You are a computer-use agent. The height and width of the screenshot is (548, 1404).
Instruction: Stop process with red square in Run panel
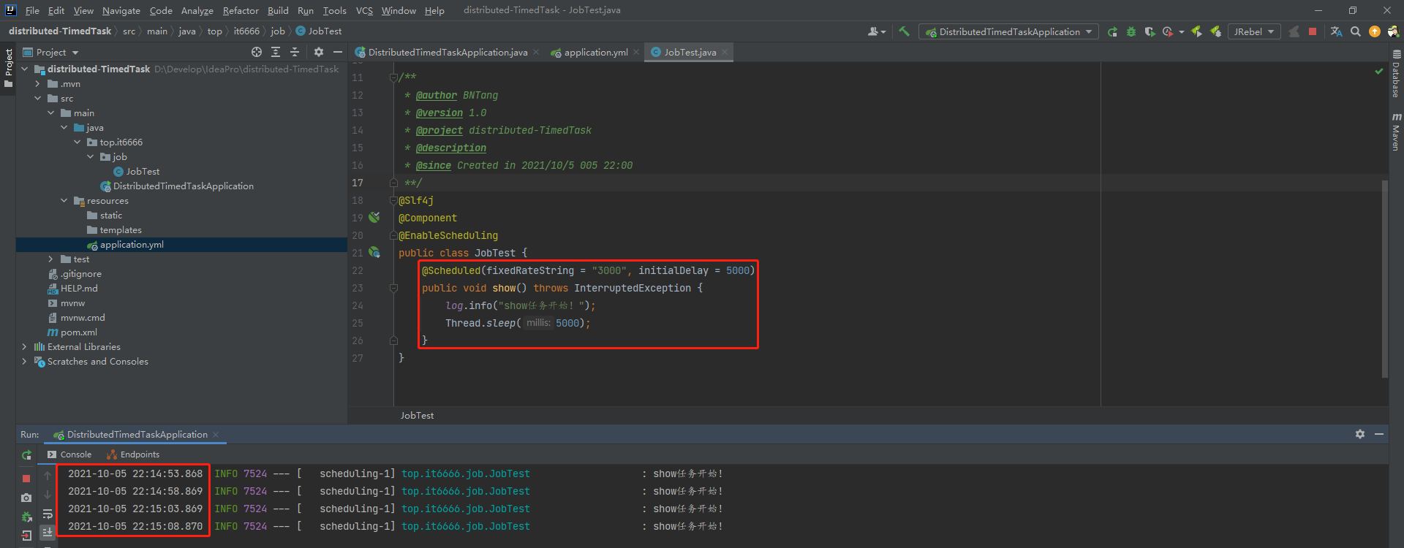click(x=26, y=479)
